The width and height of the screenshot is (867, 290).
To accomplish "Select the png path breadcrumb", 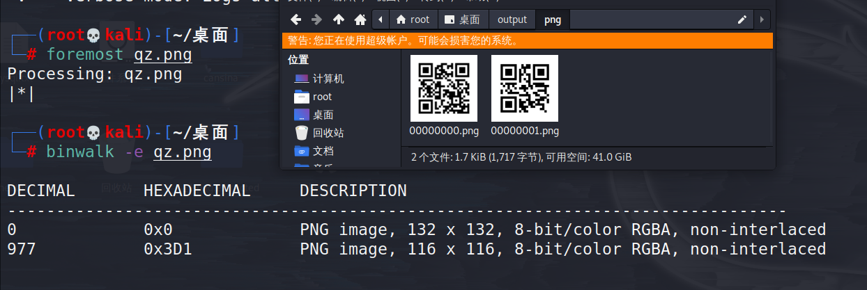I will coord(552,19).
